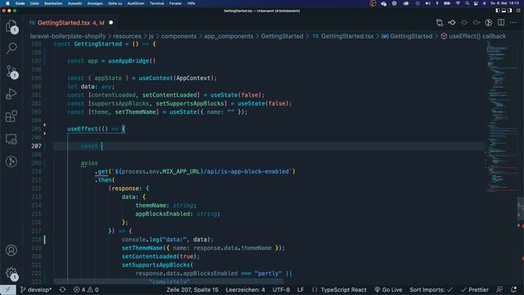
Task: Click the develop* branch in status bar
Action: pyautogui.click(x=36, y=289)
